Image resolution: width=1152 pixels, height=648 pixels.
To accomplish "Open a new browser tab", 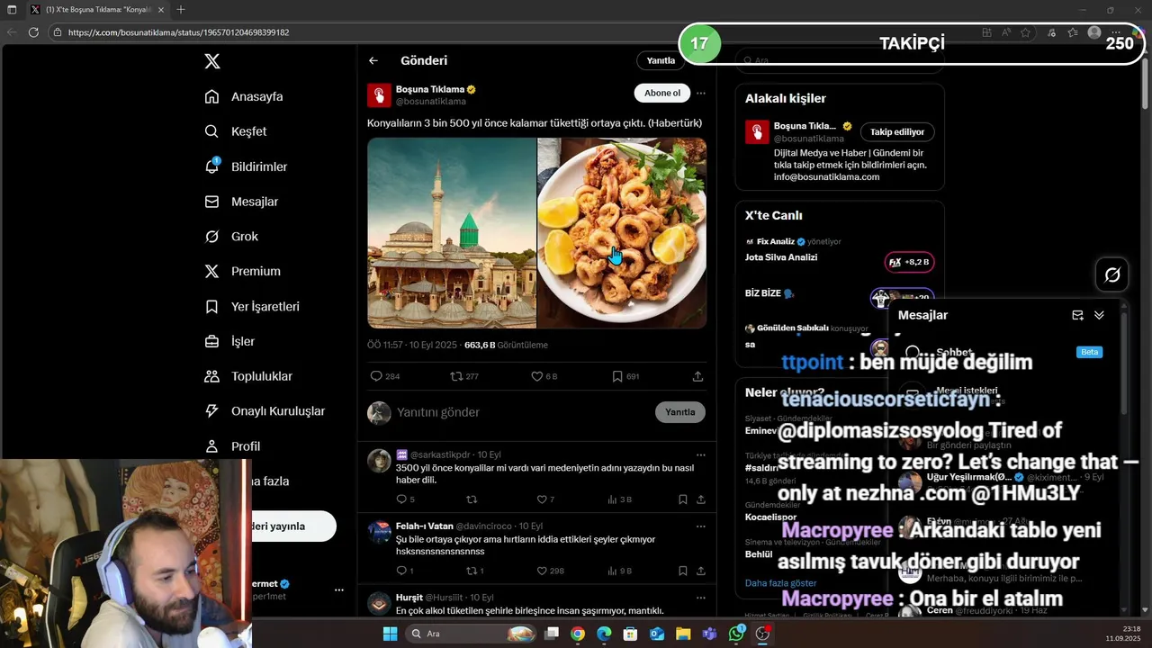I will point(181,10).
